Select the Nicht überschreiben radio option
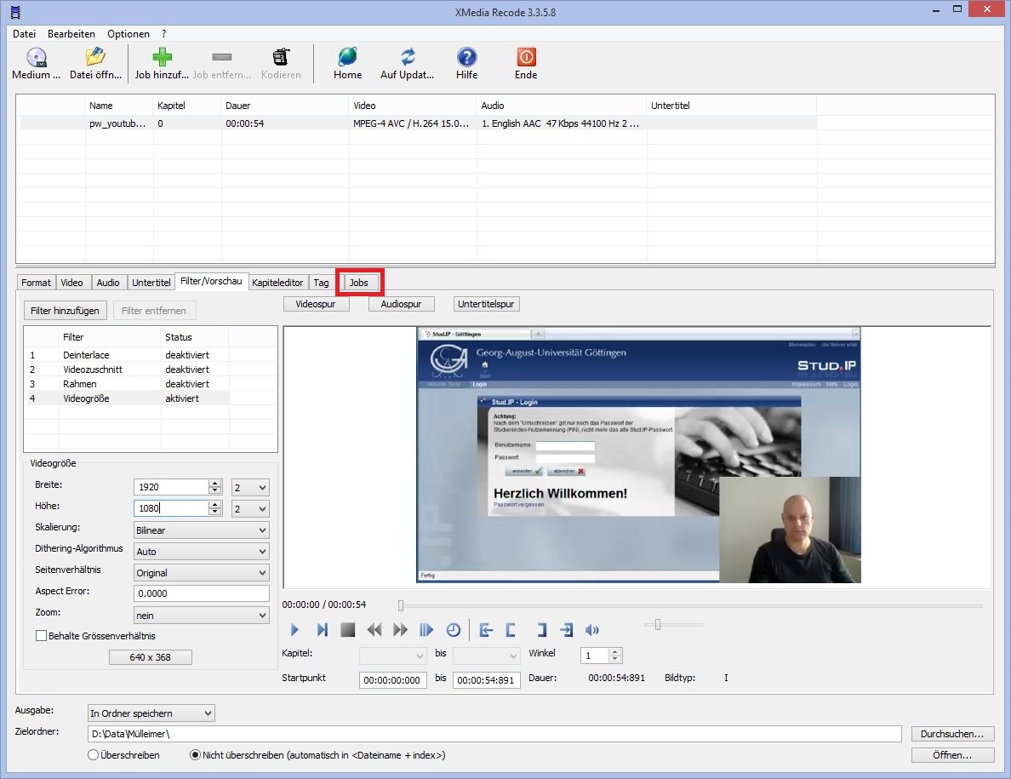1011x779 pixels. pyautogui.click(x=195, y=755)
